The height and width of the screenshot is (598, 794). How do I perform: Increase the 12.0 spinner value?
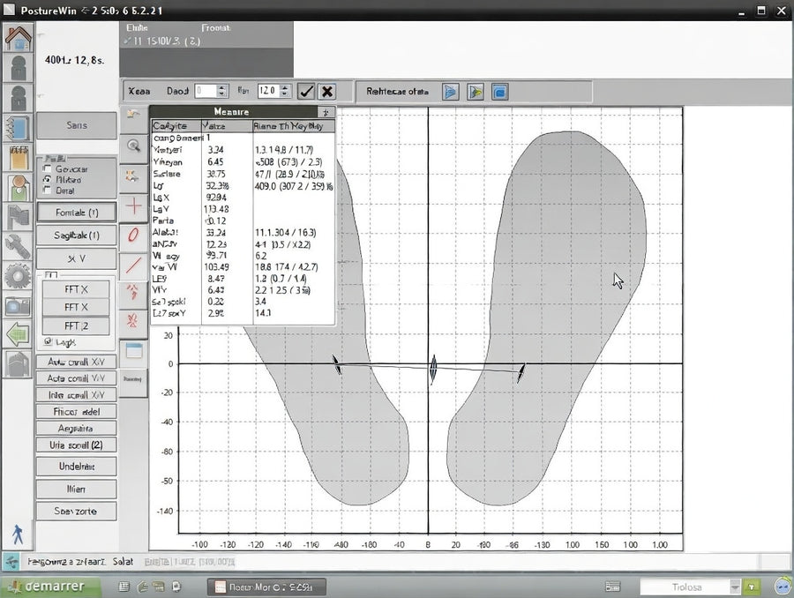(285, 87)
